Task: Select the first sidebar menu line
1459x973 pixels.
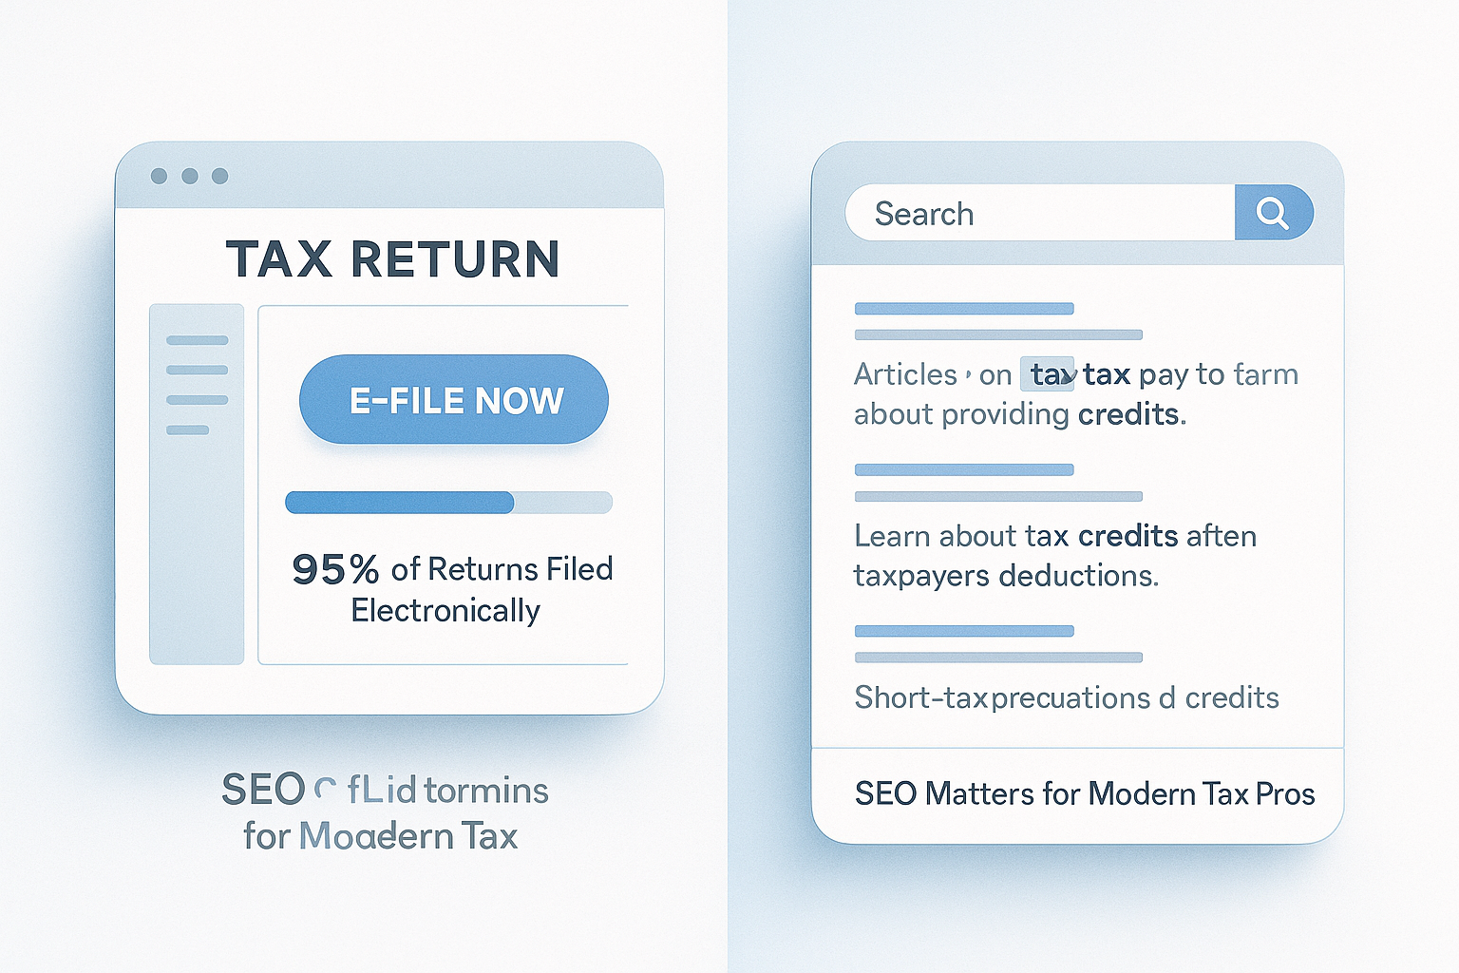Action: point(198,340)
